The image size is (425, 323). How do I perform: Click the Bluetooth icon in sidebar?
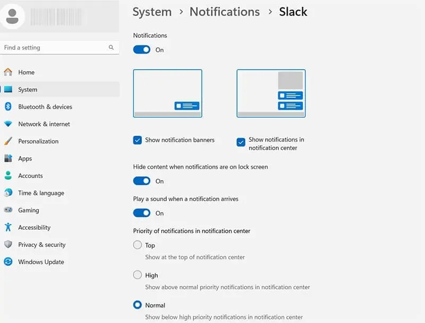coord(8,106)
